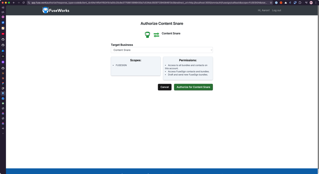Go back with the browser back arrow

(14, 2)
